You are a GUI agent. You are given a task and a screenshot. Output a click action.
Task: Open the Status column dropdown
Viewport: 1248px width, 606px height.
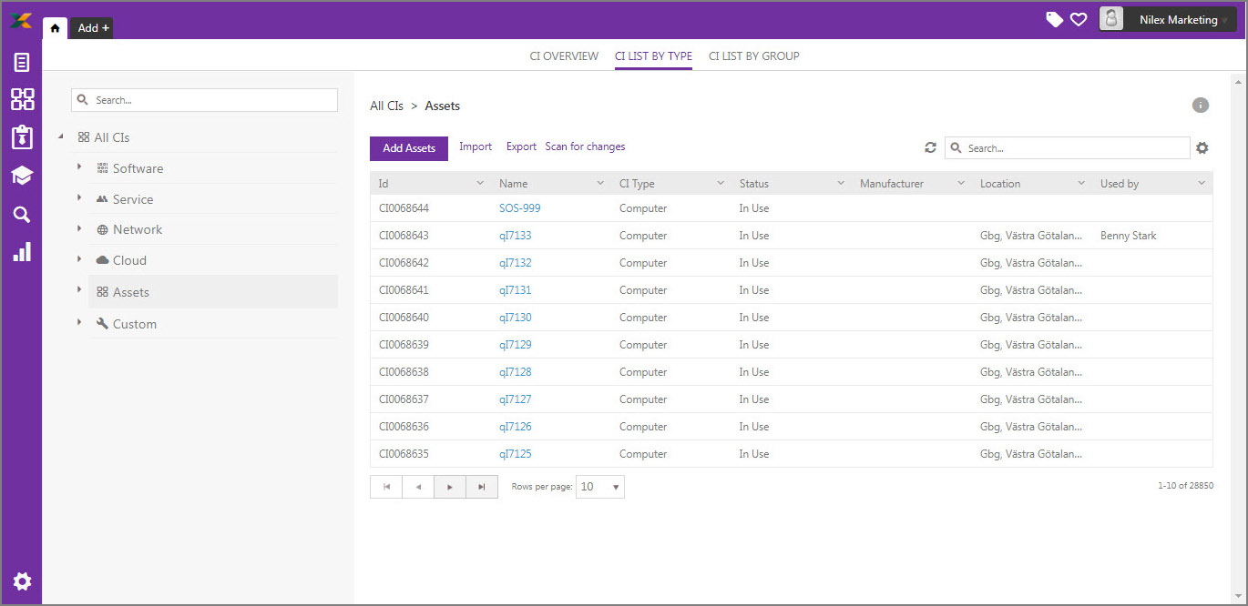click(841, 184)
